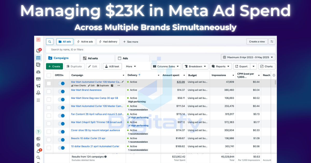Open the Breakdown dropdown
Viewport: 311px width, 163px height.
195,66
